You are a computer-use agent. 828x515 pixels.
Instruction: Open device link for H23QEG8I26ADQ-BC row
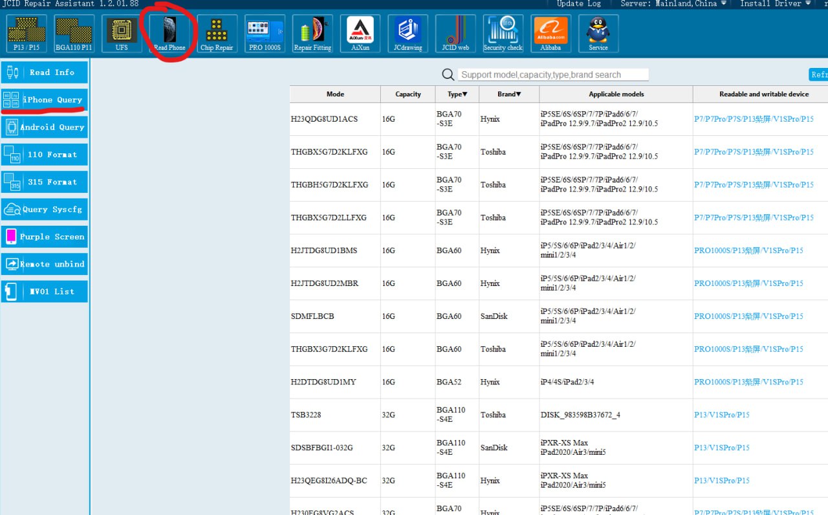[722, 481]
